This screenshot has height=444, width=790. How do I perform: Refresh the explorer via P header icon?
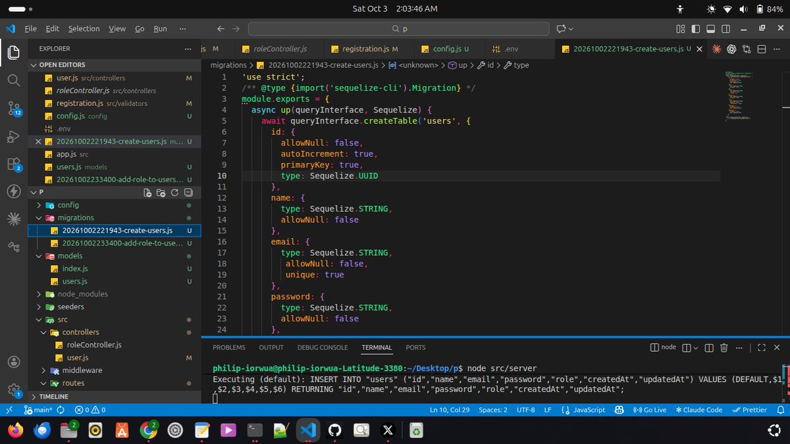coord(174,193)
